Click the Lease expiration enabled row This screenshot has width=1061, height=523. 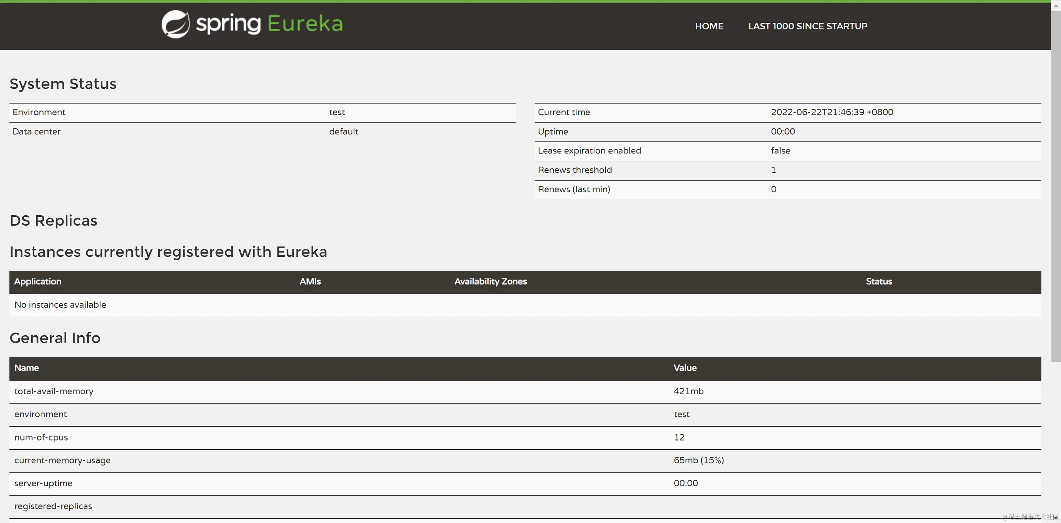[x=589, y=151]
